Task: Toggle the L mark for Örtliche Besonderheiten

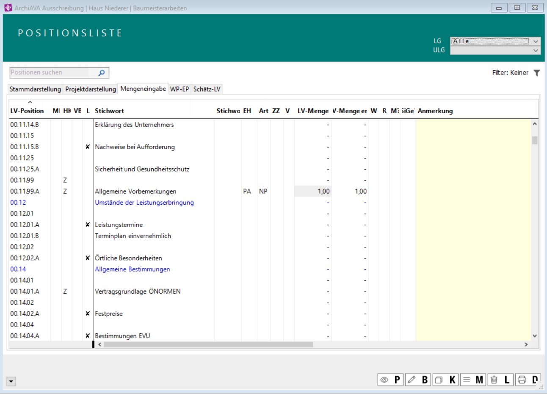Action: coord(88,258)
